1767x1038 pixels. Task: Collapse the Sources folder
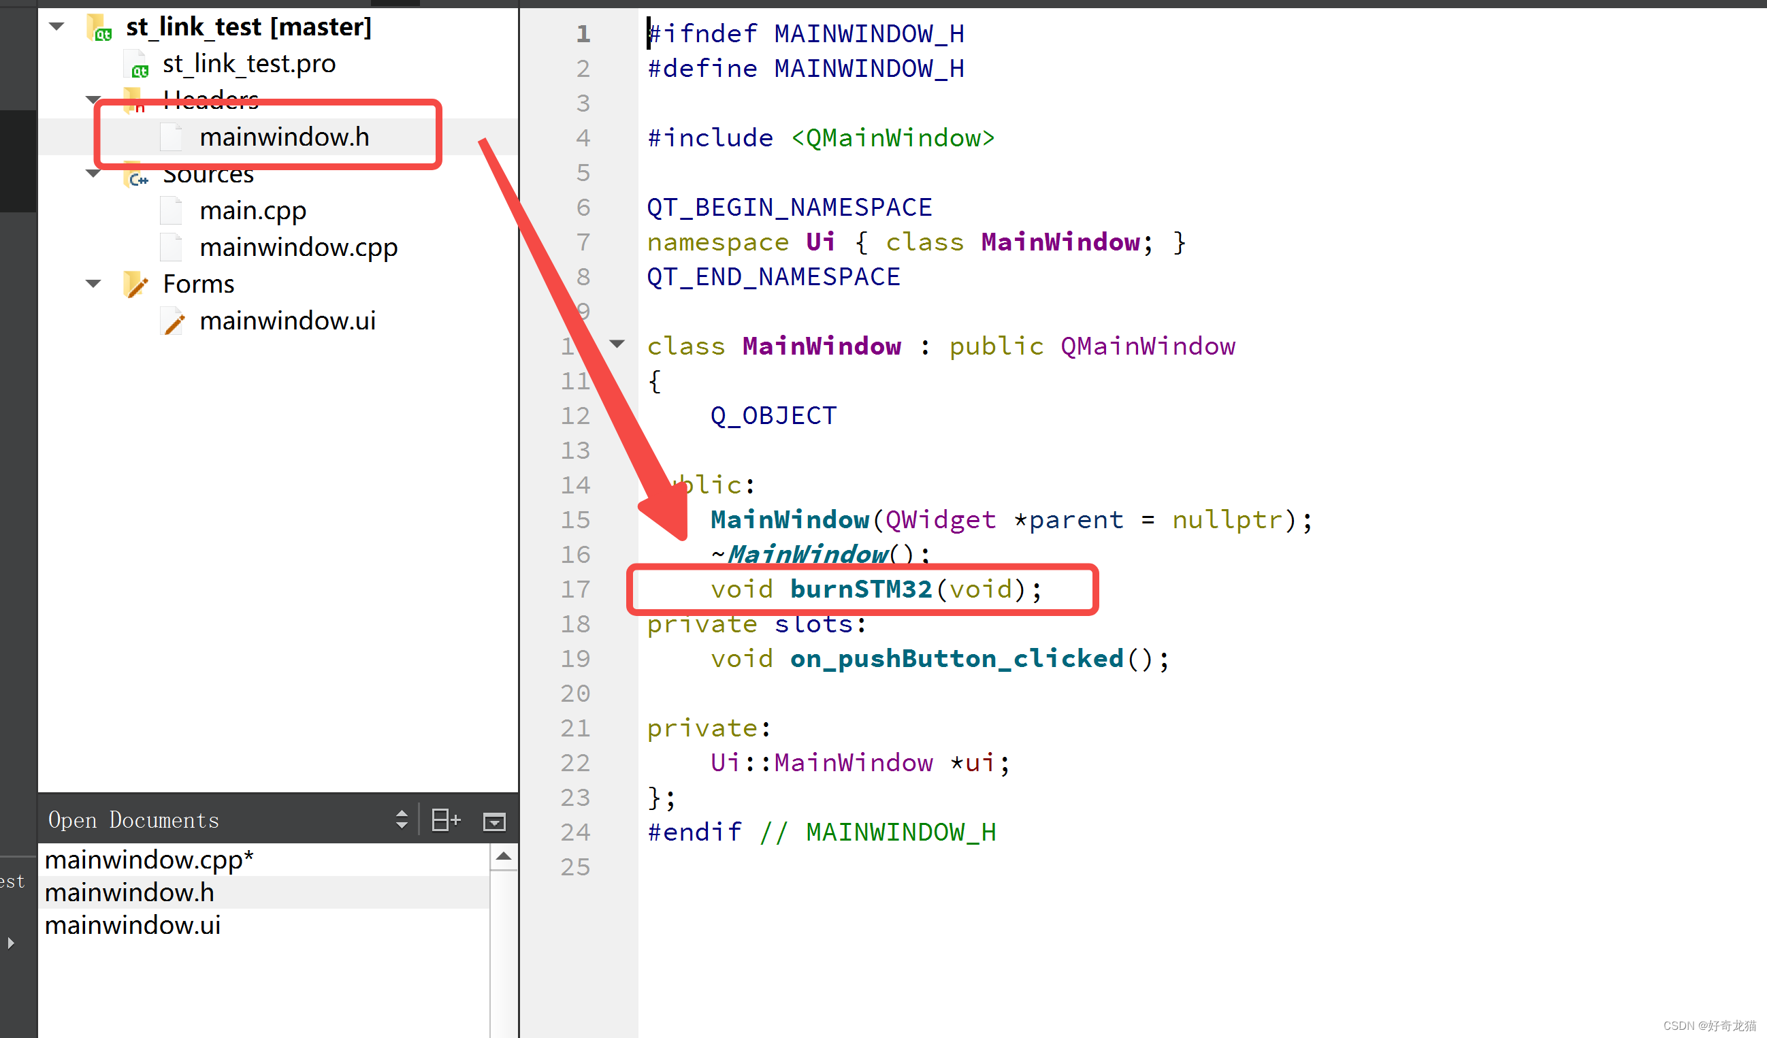pos(93,174)
